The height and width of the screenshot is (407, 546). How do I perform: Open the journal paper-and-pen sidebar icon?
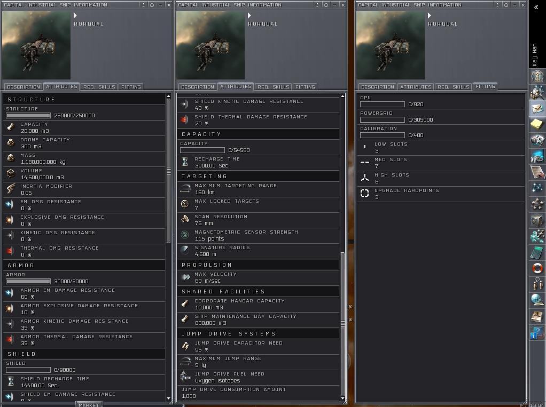tap(537, 172)
